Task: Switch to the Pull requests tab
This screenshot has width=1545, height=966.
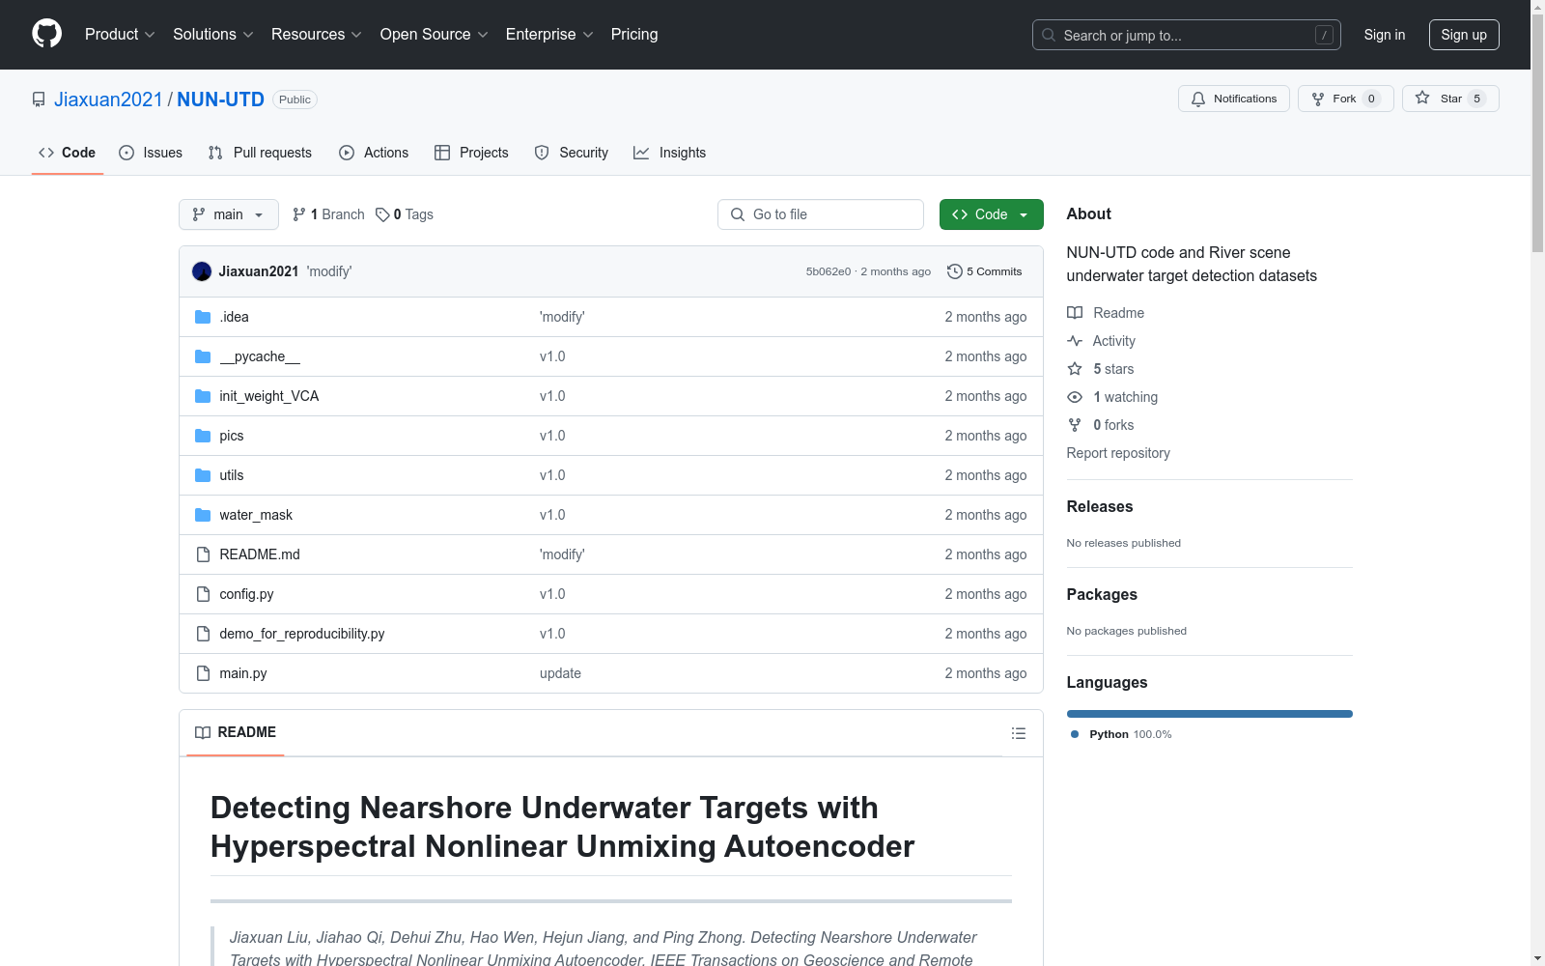Action: (260, 153)
